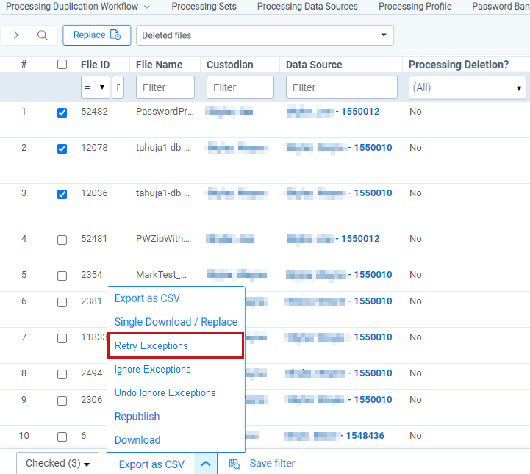Image resolution: width=530 pixels, height=474 pixels.
Task: Check the checkbox in row 7
Action: pos(62,338)
